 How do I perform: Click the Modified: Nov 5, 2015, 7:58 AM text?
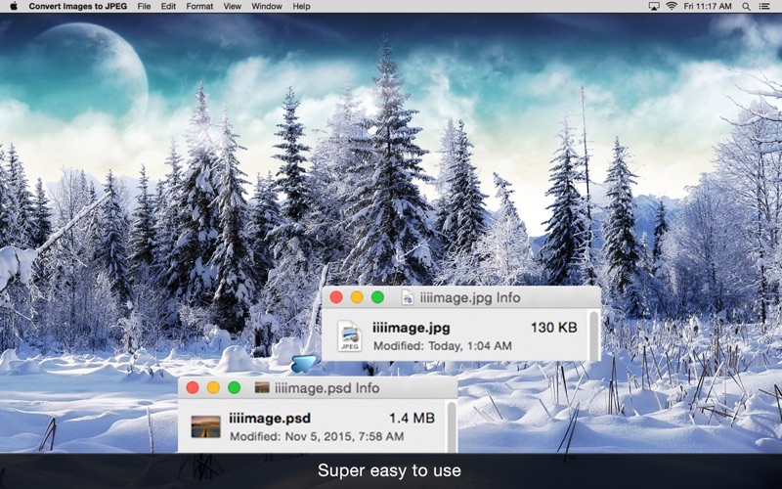(x=317, y=436)
